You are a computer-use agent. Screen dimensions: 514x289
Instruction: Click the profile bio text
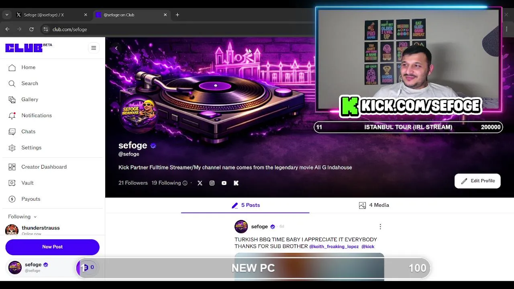click(235, 168)
